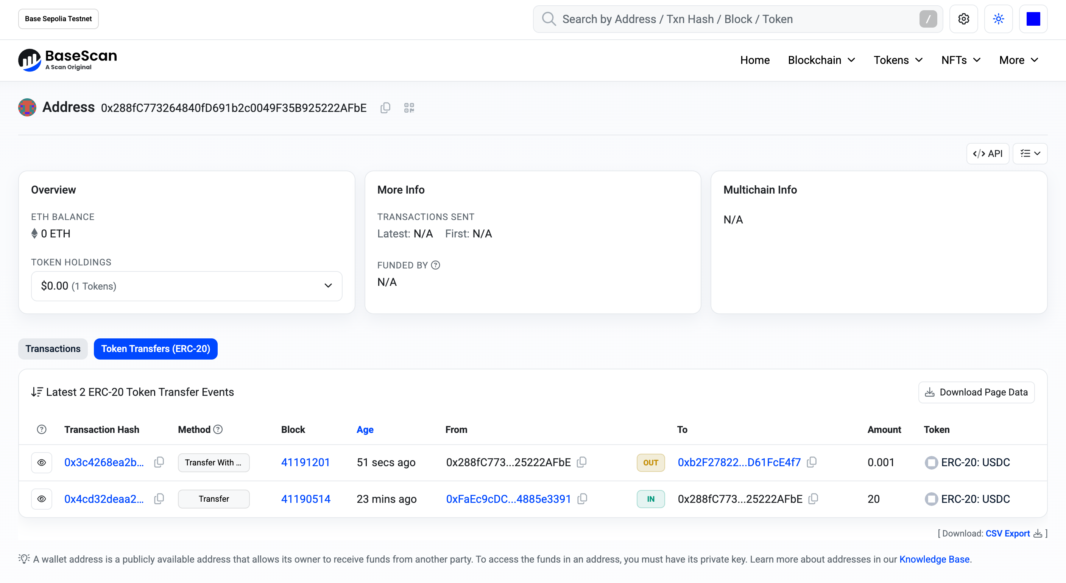Image resolution: width=1066 pixels, height=583 pixels.
Task: Open block 41191201
Action: (305, 462)
